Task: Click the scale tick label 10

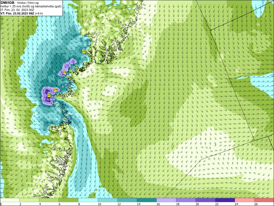Action: click(x=99, y=204)
